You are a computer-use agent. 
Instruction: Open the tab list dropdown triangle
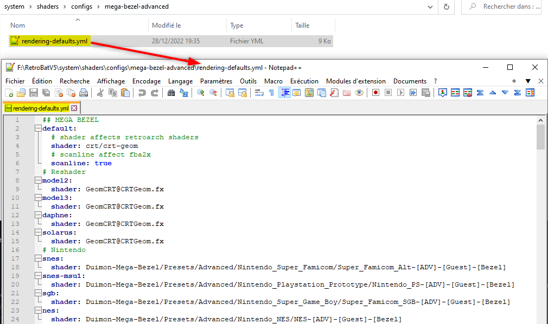click(527, 81)
